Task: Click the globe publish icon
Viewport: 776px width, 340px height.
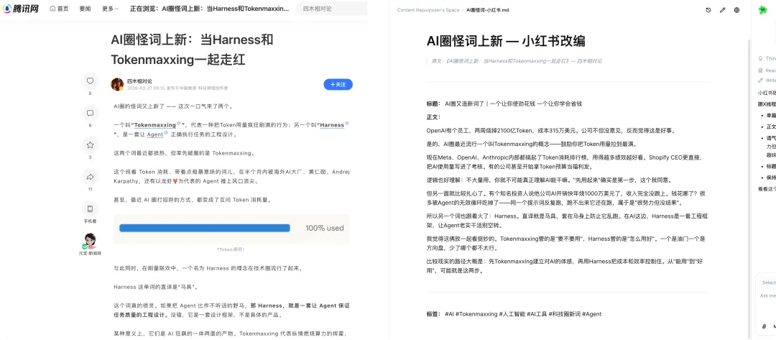Action: 737,10
